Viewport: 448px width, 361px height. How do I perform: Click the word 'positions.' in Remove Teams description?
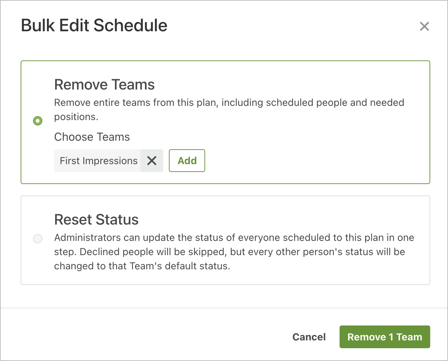pyautogui.click(x=76, y=117)
